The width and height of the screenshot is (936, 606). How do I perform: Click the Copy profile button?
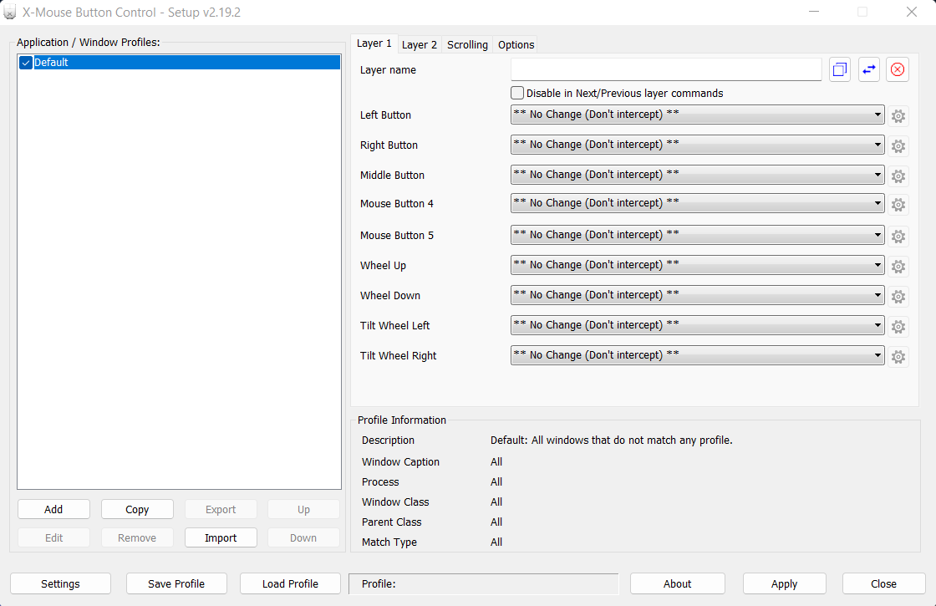tap(137, 509)
